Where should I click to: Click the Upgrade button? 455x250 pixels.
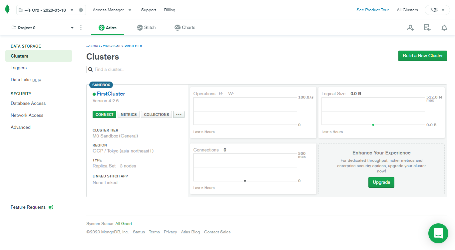point(381,182)
